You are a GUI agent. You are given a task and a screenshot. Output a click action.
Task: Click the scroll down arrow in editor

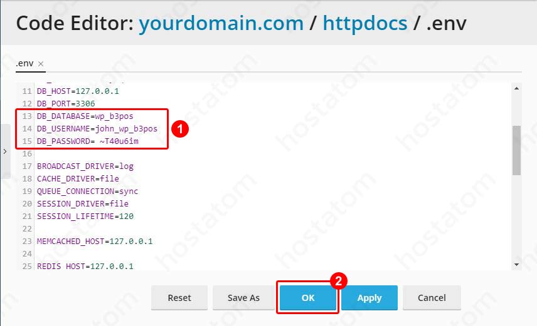click(x=516, y=265)
